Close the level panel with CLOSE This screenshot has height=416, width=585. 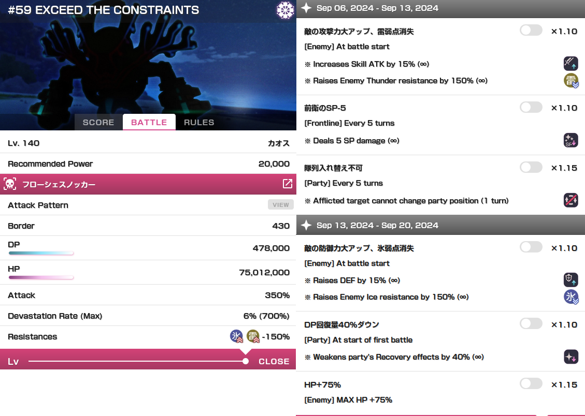click(x=274, y=361)
